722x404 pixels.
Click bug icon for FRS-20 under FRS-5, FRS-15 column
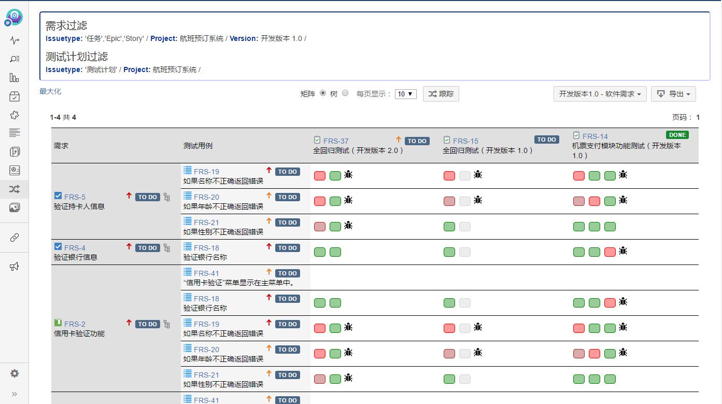[478, 200]
